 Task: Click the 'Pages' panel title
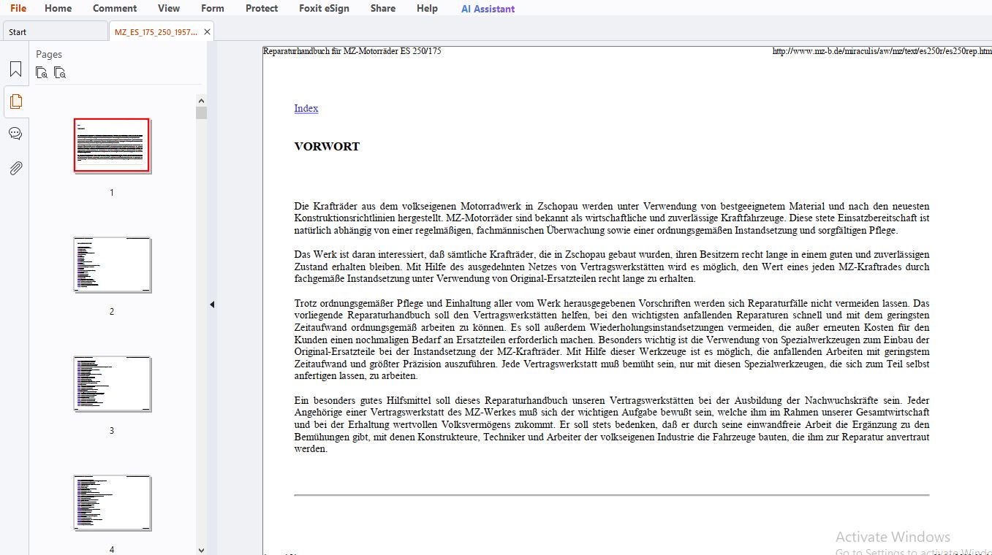tap(49, 54)
